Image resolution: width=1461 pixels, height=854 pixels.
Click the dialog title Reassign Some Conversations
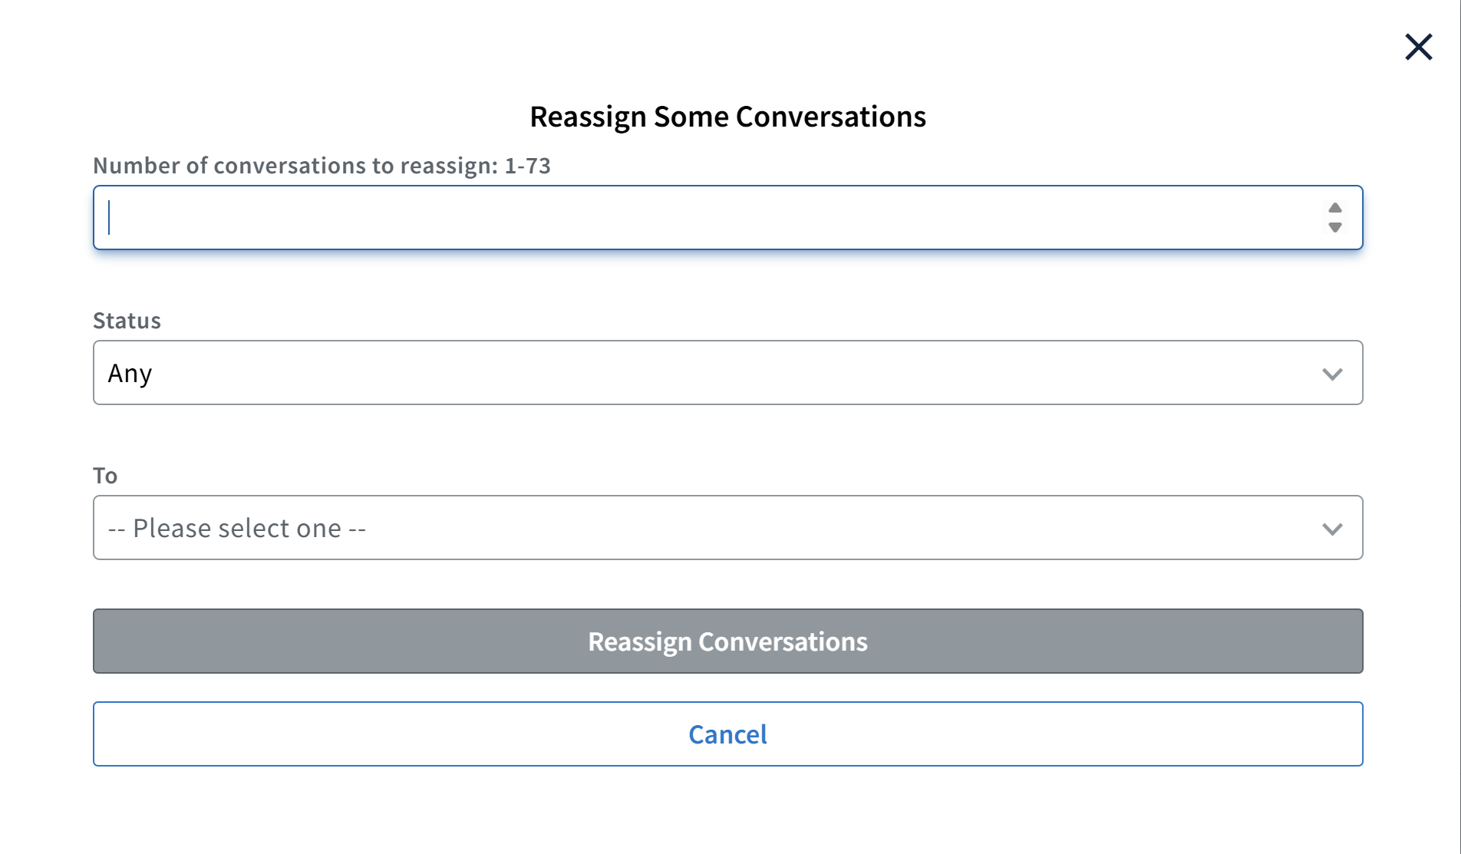coord(727,116)
